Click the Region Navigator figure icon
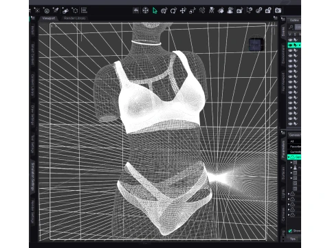 coord(230,10)
